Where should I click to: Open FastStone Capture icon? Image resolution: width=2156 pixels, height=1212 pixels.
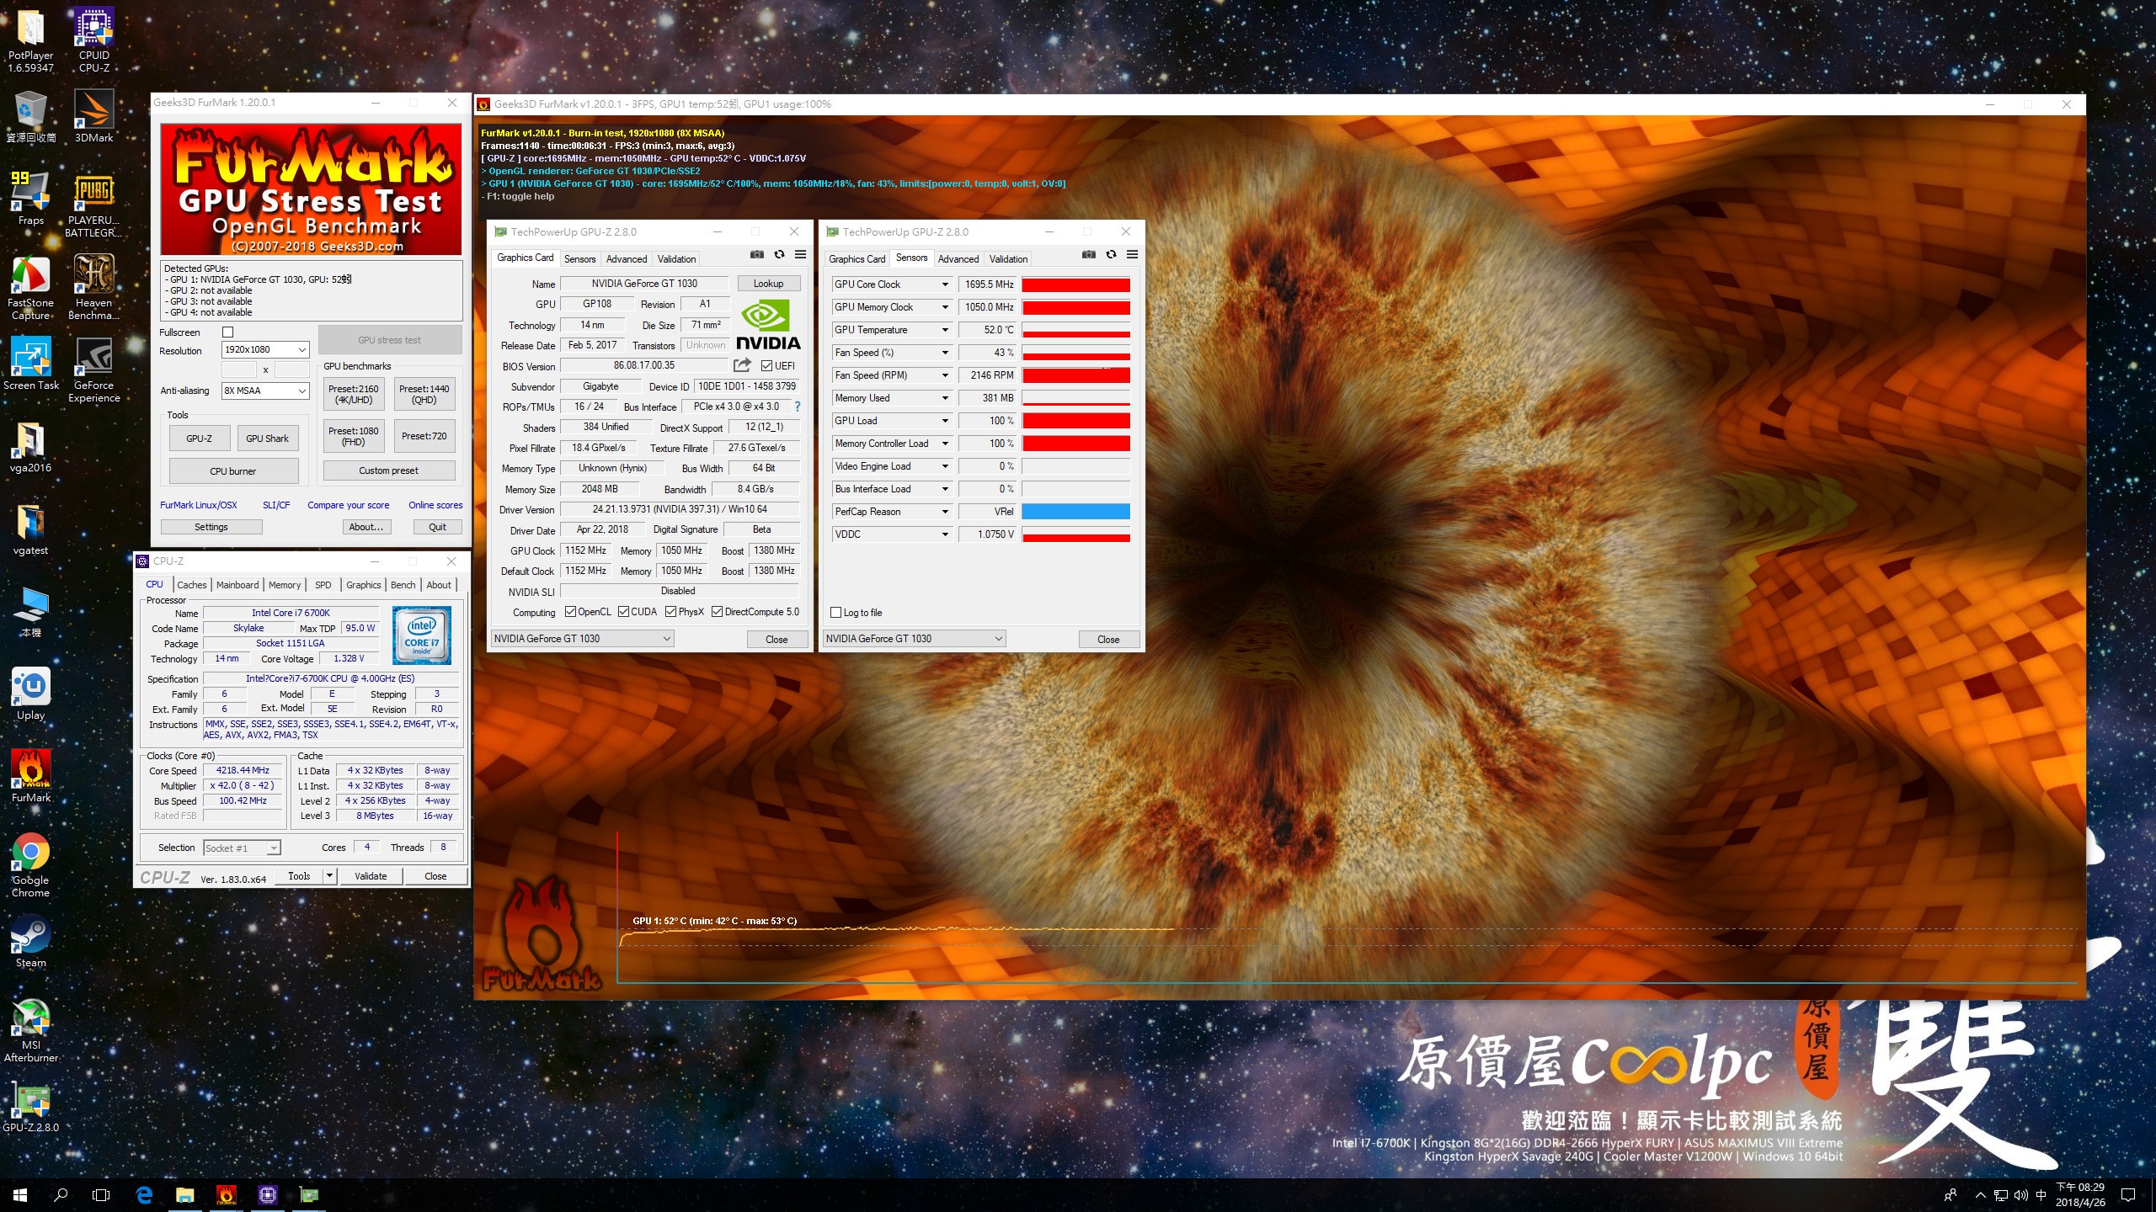pos(30,288)
